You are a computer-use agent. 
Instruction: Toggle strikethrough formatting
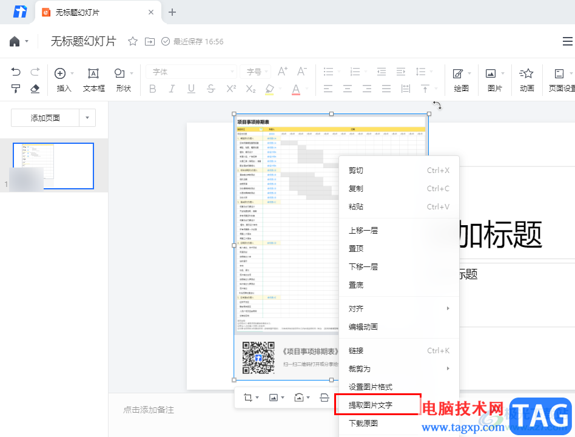(x=211, y=89)
